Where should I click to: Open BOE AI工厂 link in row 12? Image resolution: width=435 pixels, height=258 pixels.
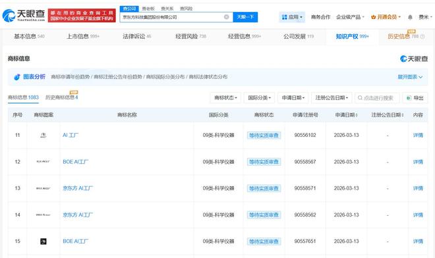click(x=75, y=161)
